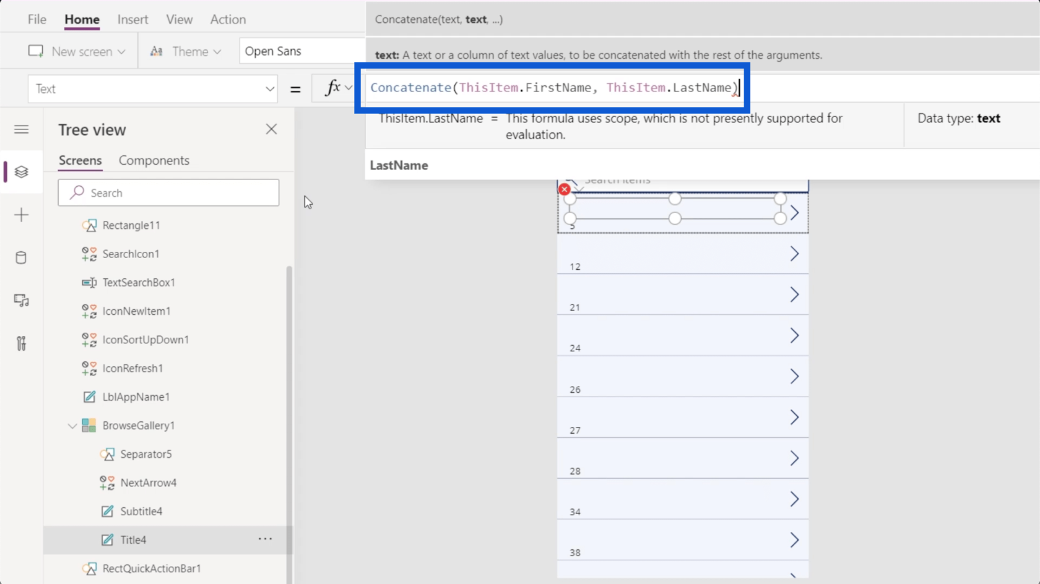Viewport: 1040px width, 584px height.
Task: Open Tree view layers icon in left rail
Action: coord(21,171)
